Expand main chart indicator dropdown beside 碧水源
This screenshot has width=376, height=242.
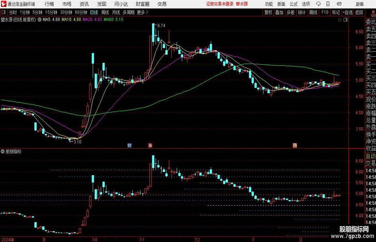point(39,19)
